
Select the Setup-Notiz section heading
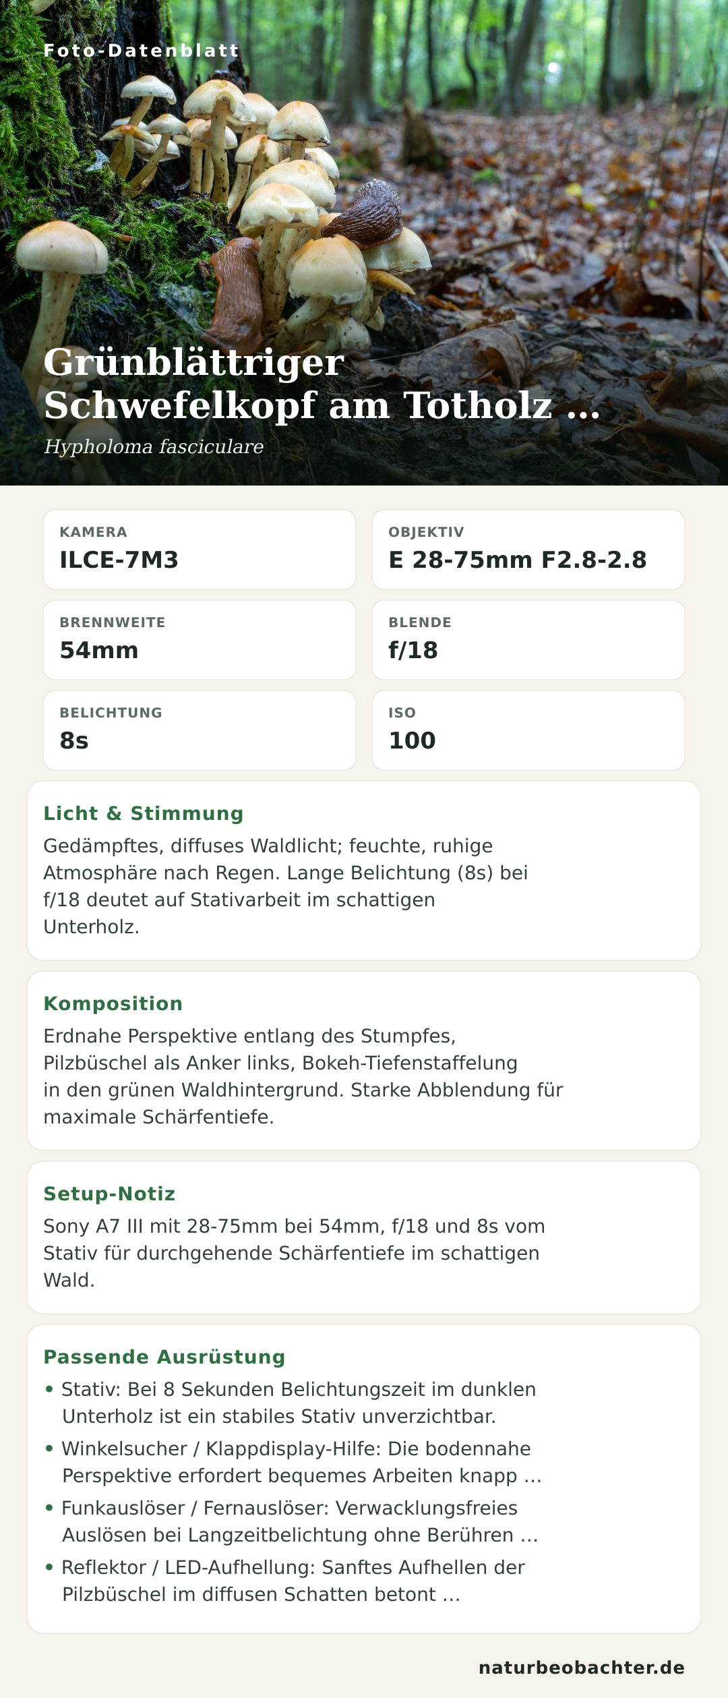point(109,1194)
